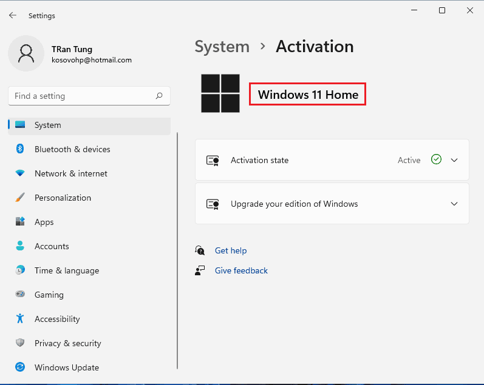Screen dimensions: 484x385
Task: Open the Give feedback link
Action: [241, 270]
